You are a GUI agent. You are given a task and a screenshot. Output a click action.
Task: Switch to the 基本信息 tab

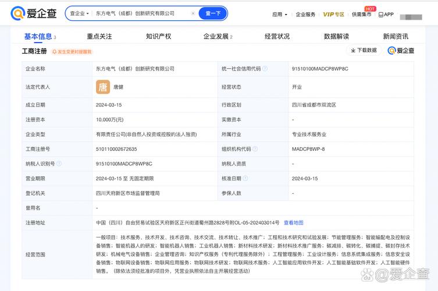pos(40,36)
